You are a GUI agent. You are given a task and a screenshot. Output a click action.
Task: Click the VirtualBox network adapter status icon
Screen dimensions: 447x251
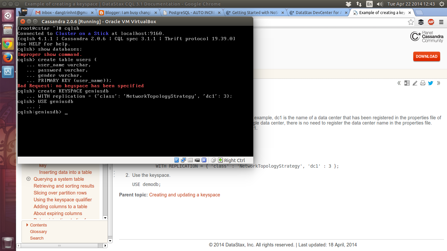183,160
